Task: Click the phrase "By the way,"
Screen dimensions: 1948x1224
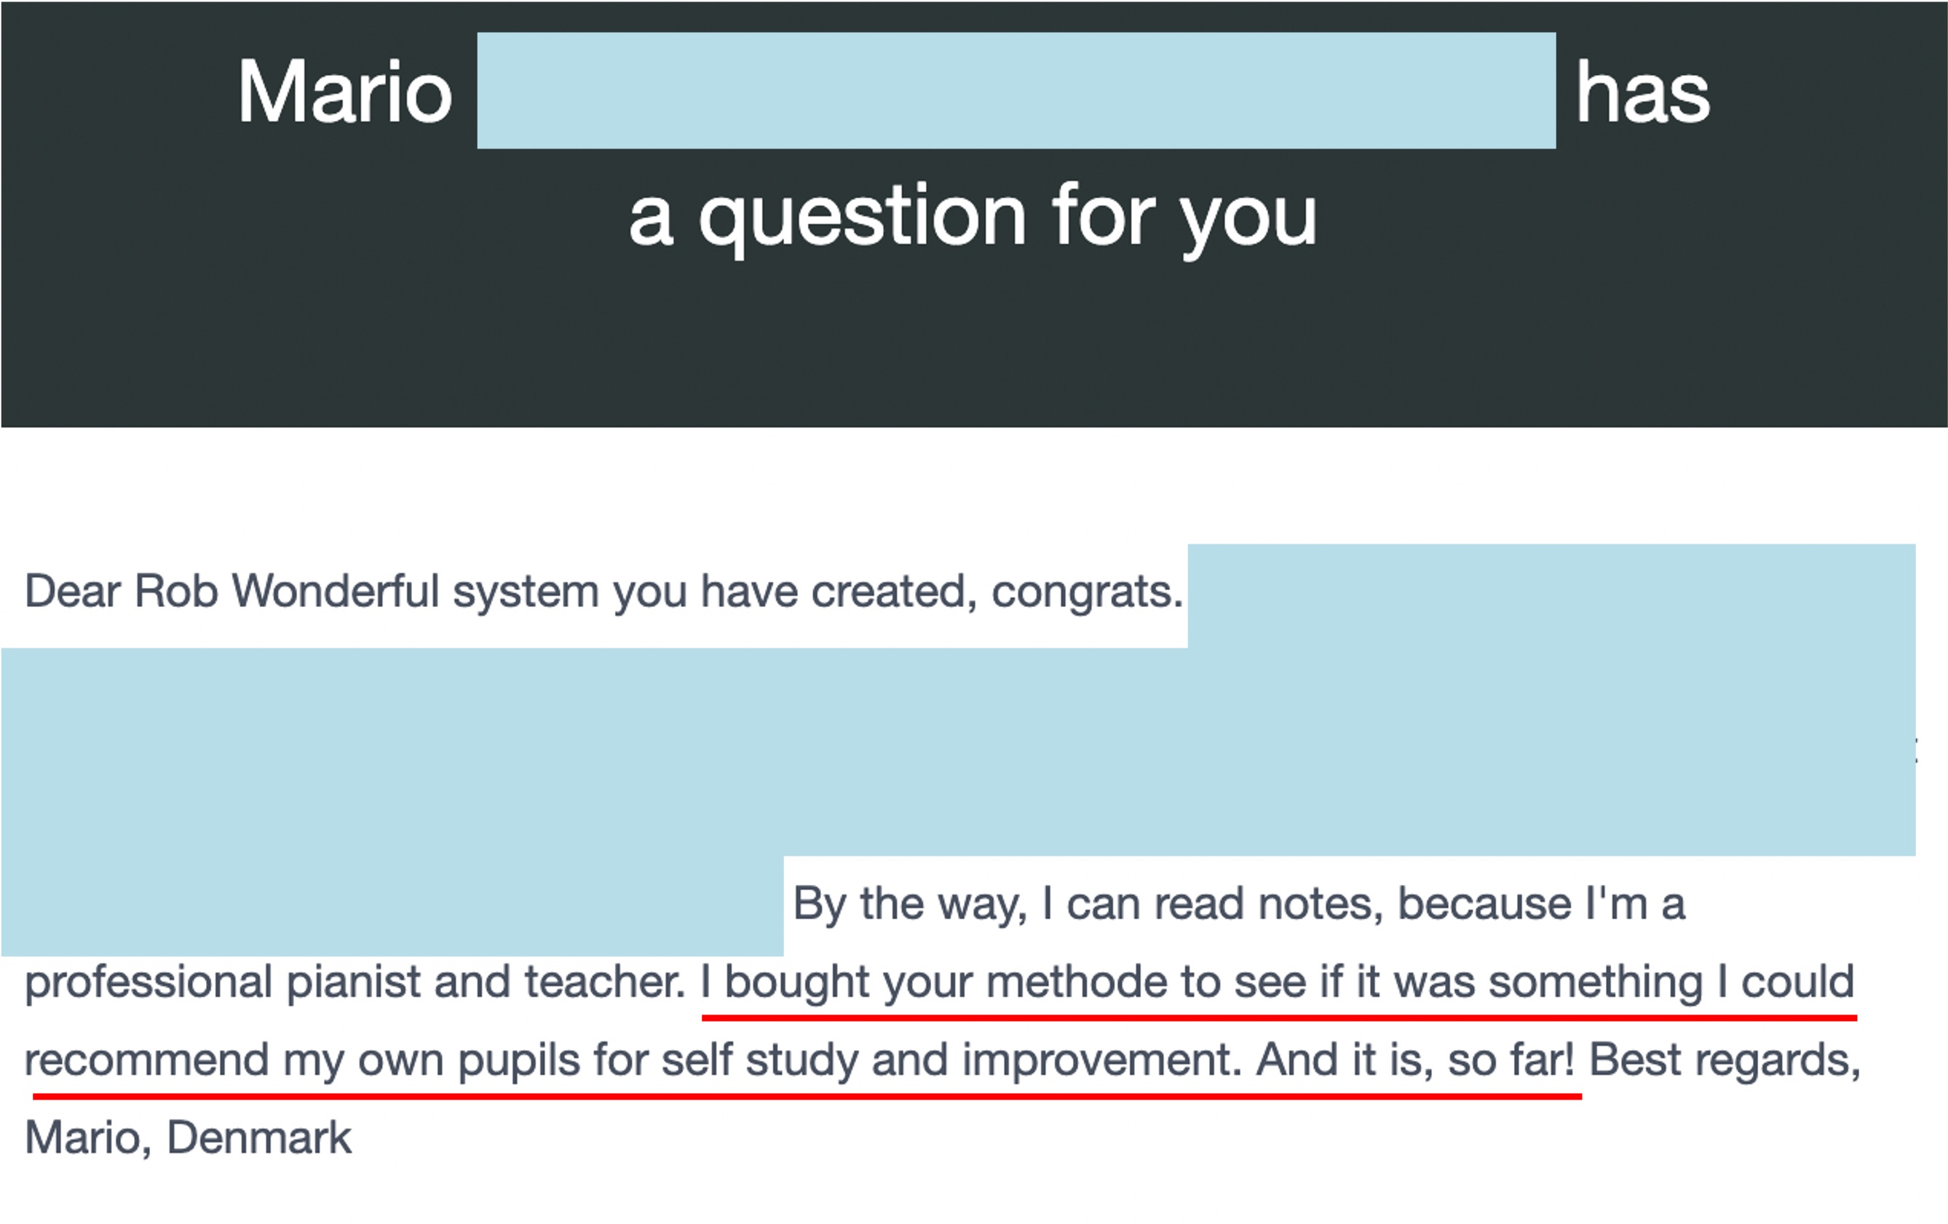Action: (x=910, y=905)
